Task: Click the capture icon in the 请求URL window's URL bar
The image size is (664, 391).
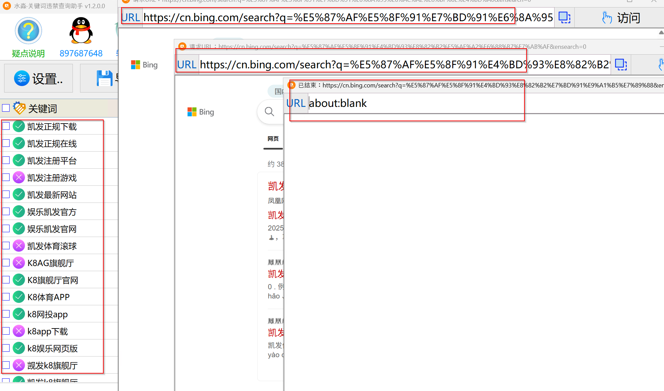Action: click(621, 65)
